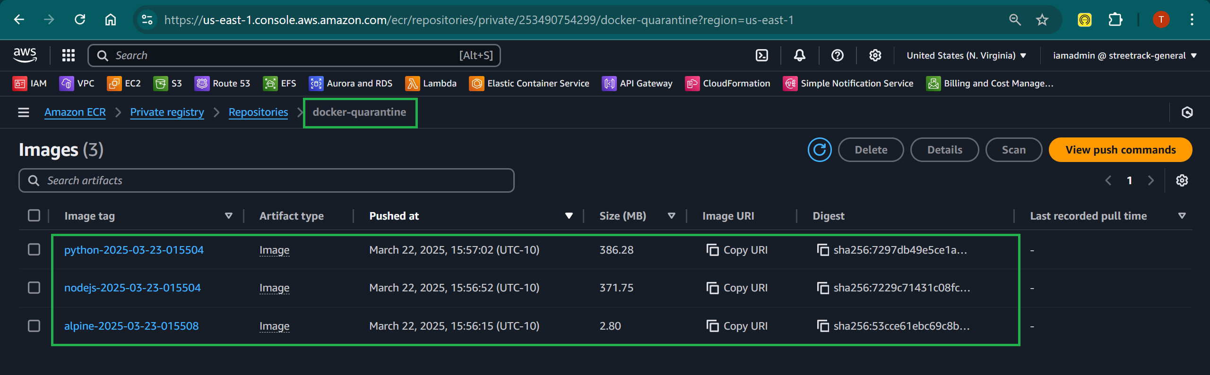Expand the United States (N. Virginia) region dropdown
This screenshot has height=375, width=1210.
point(966,55)
